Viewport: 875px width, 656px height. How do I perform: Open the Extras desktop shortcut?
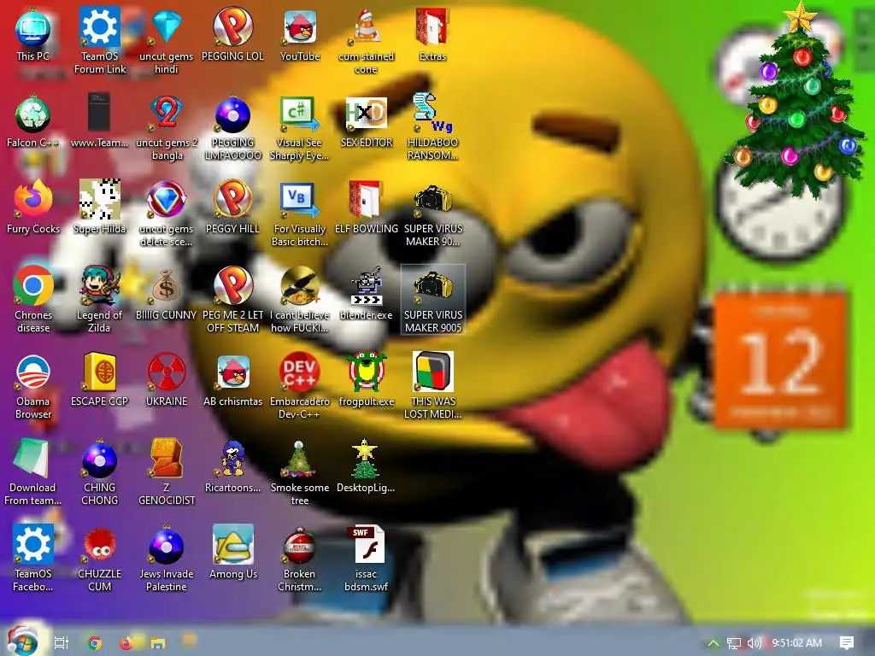(x=432, y=34)
